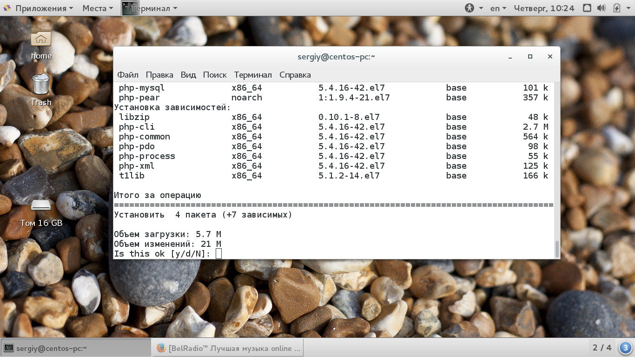Click the volume speaker icon
The image size is (635, 357).
(x=602, y=8)
